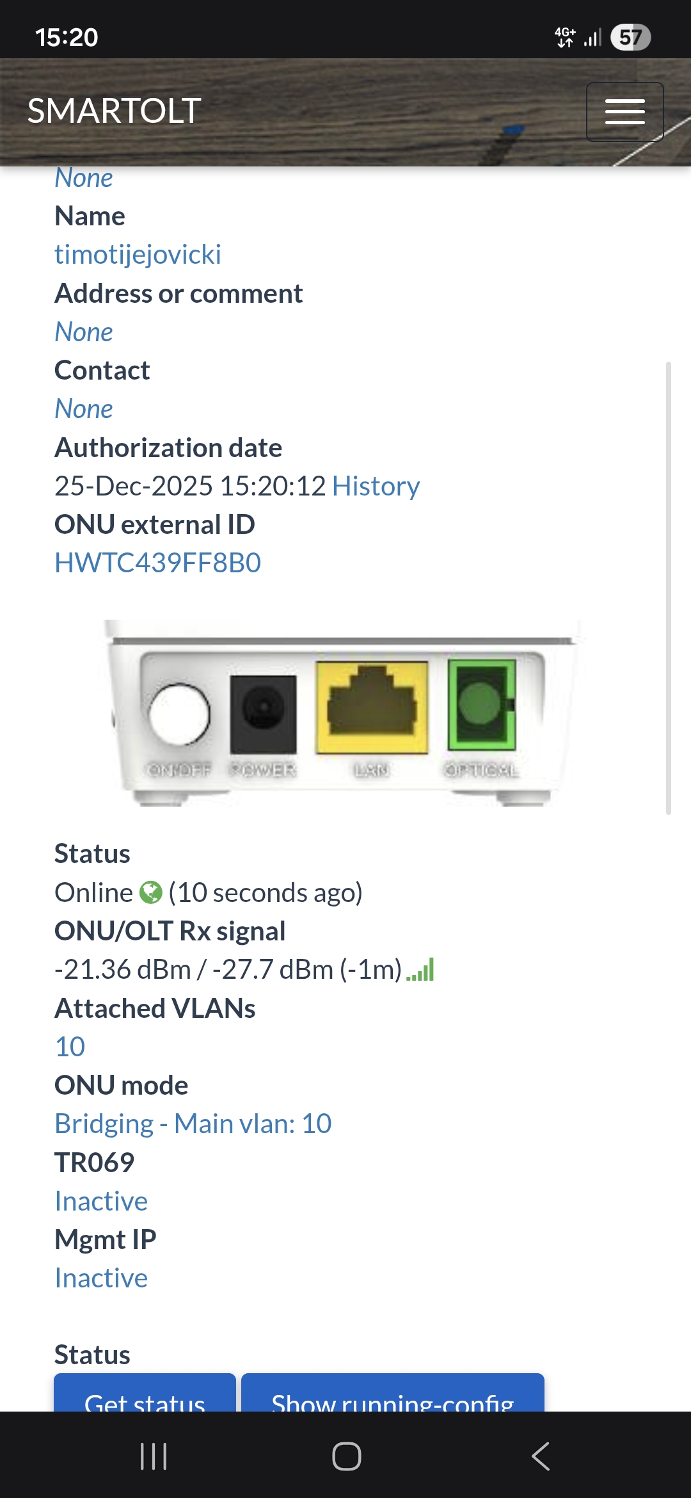The width and height of the screenshot is (691, 1498).
Task: Click the green signal strength bars icon
Action: click(420, 970)
